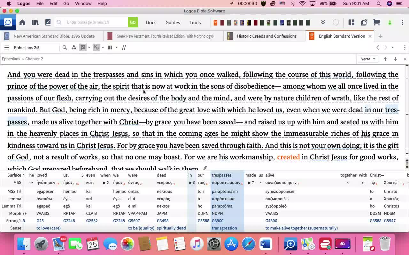Click morphology code VAAI3S under 'alive'
Screen dimensions: 409x255
[272, 213]
